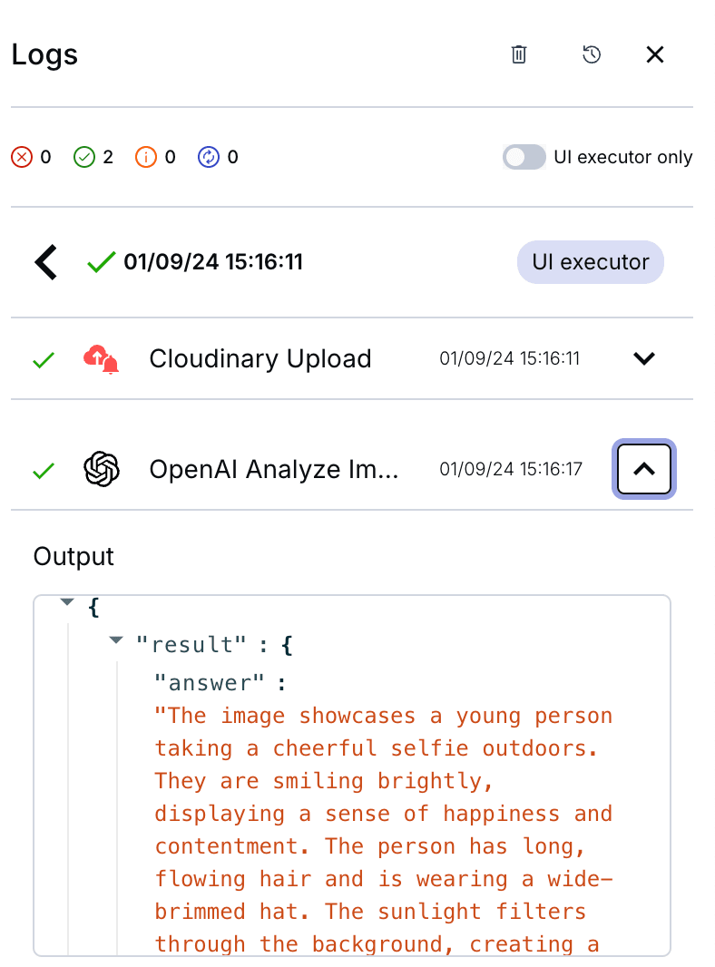Viewport: 715px width, 967px height.
Task: Collapse the "result" JSON node
Action: point(115,640)
